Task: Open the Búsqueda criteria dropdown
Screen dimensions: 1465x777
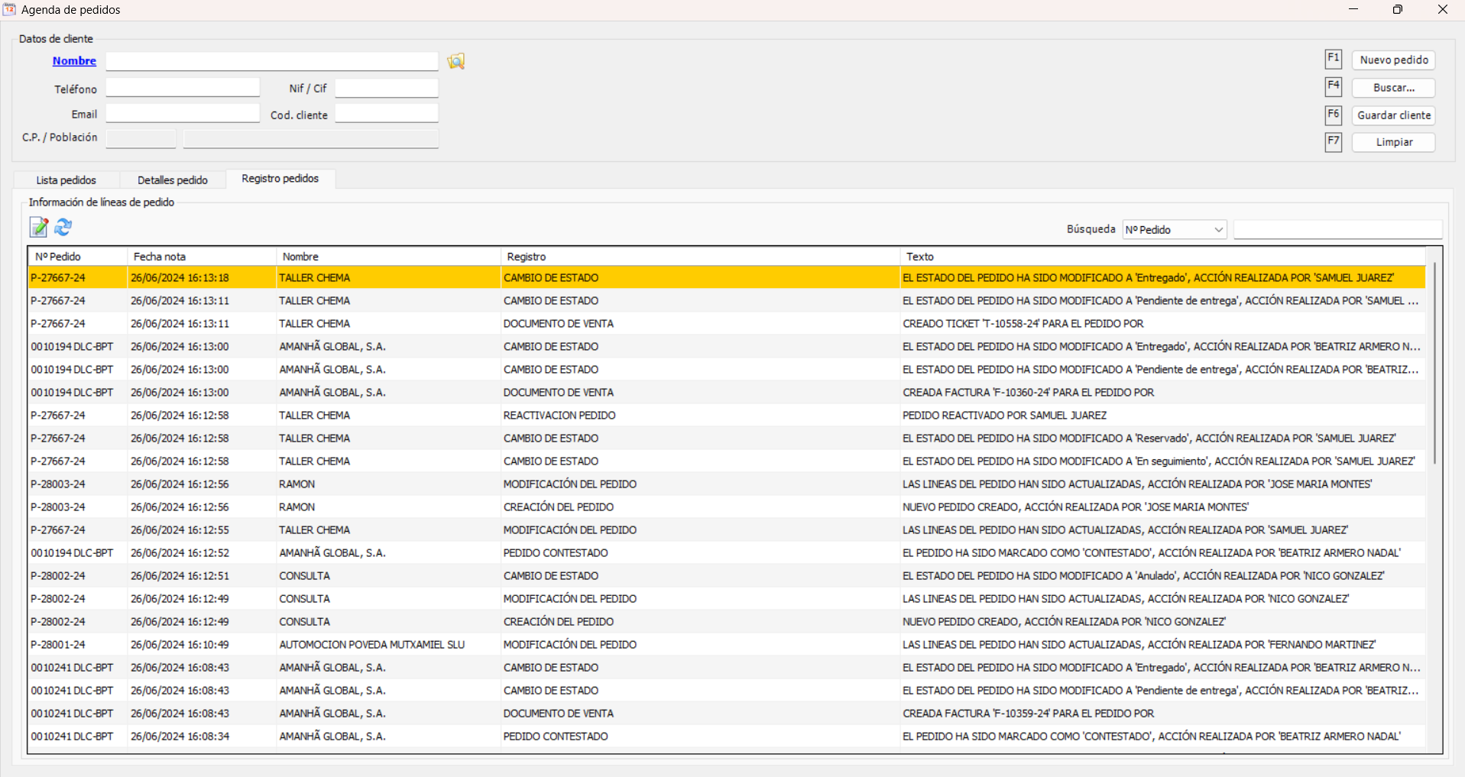Action: click(1173, 229)
